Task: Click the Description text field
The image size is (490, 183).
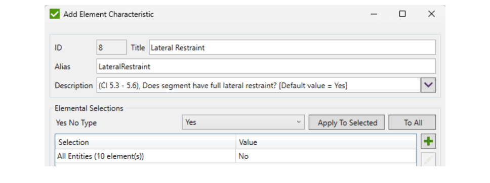Action: 258,85
